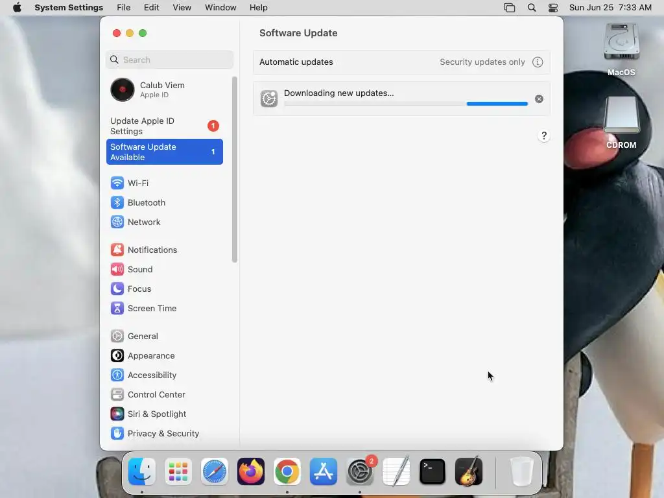
Task: Open the File menu
Action: click(x=124, y=8)
